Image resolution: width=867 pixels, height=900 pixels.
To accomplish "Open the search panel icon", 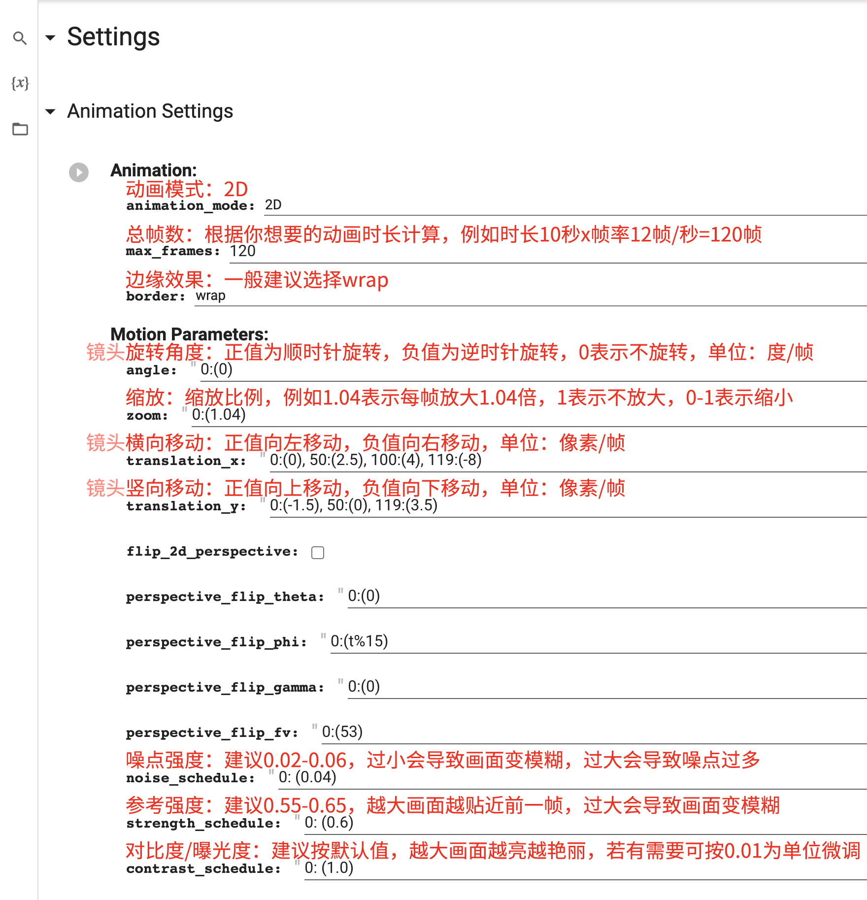I will click(20, 38).
